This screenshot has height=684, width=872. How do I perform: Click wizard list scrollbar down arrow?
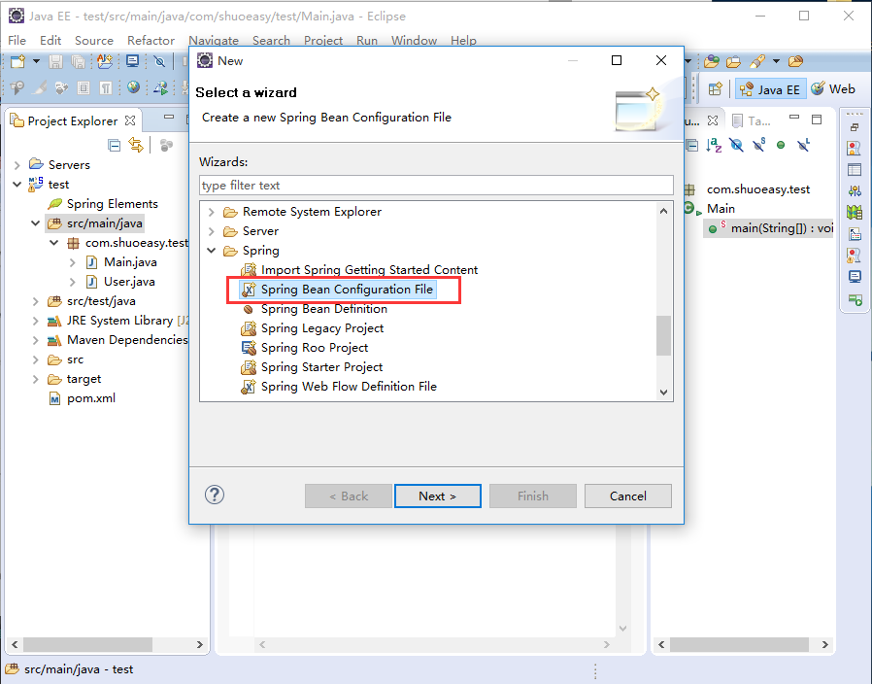pos(663,393)
